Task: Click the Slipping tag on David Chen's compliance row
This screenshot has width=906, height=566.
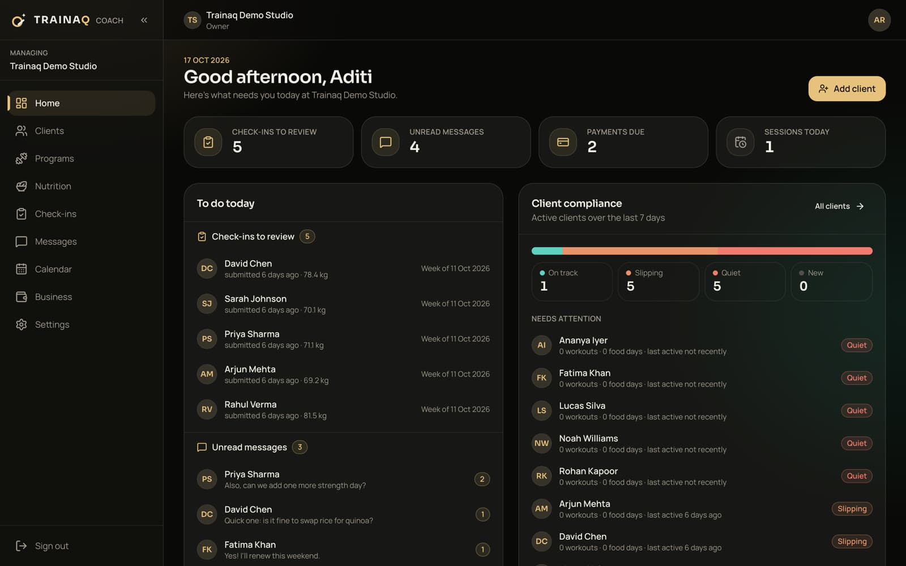Action: 852,542
